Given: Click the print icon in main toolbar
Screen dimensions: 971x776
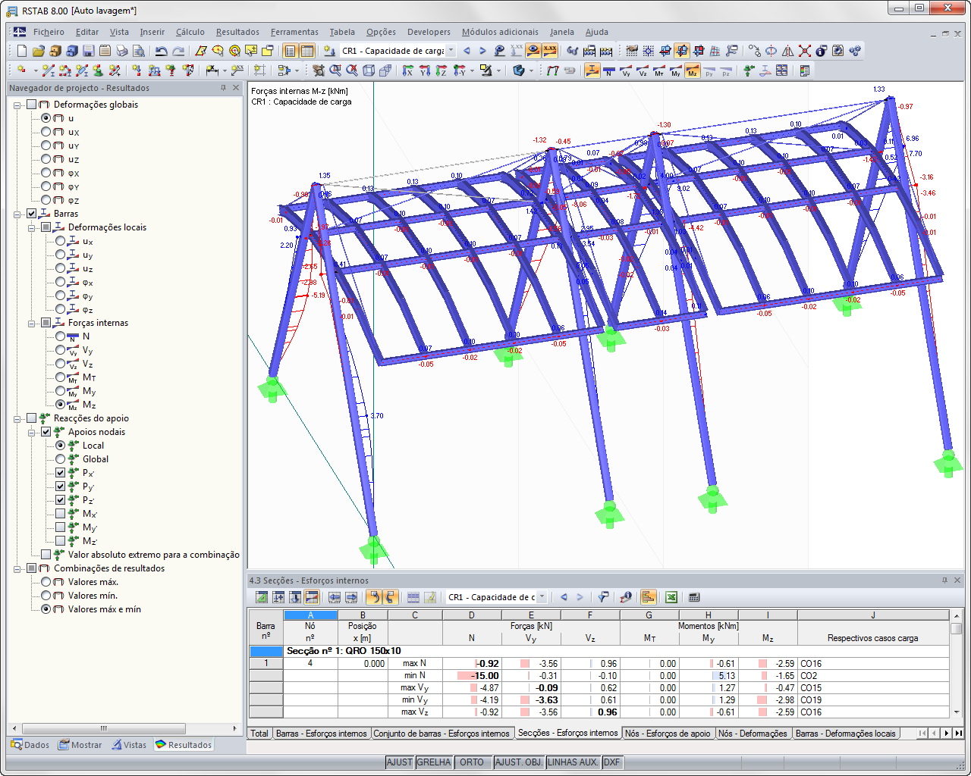Looking at the screenshot, I should (122, 51).
